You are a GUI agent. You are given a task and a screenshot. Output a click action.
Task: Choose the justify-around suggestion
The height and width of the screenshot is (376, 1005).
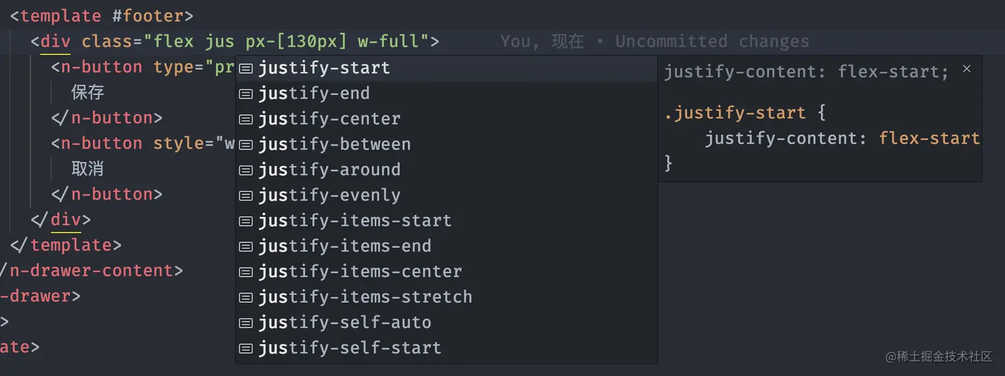click(446, 169)
